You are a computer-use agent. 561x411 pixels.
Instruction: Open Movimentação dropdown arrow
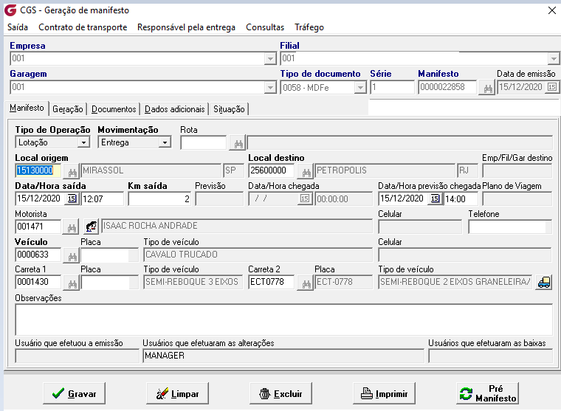coord(165,142)
